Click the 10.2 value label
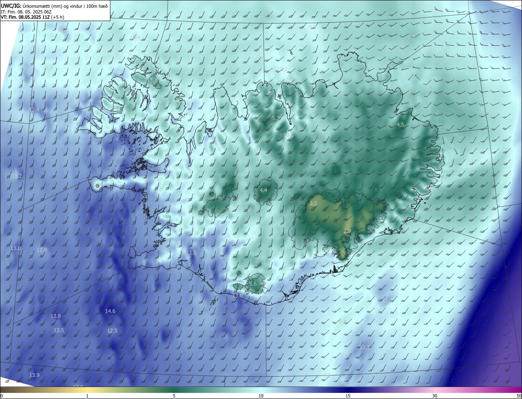Screen dimensions: 522x399 click(x=282, y=70)
